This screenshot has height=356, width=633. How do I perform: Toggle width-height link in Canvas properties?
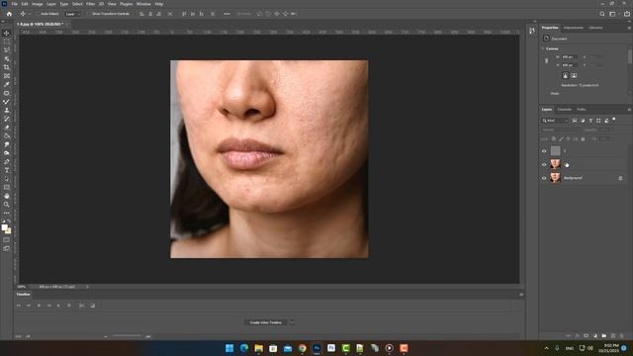click(546, 61)
